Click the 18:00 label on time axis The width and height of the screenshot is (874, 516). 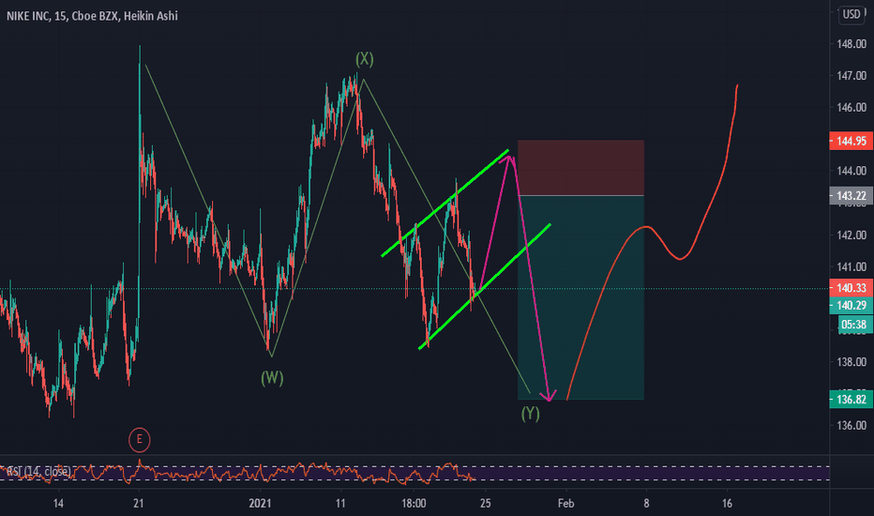(x=414, y=504)
